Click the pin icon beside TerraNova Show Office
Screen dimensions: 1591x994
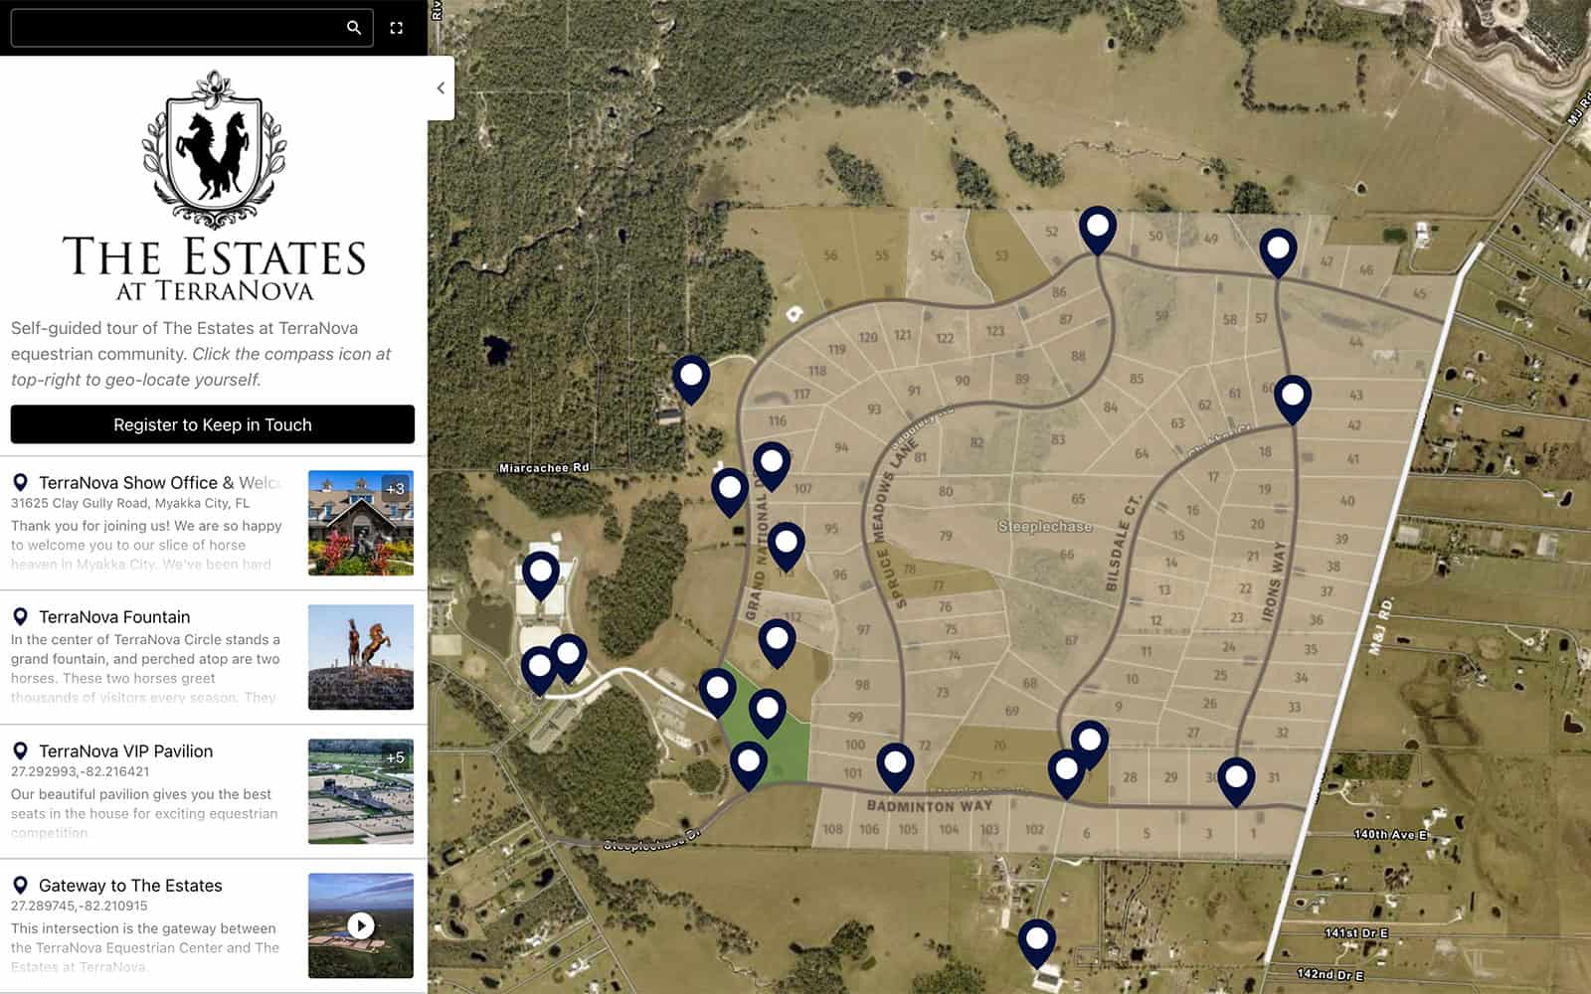[20, 483]
